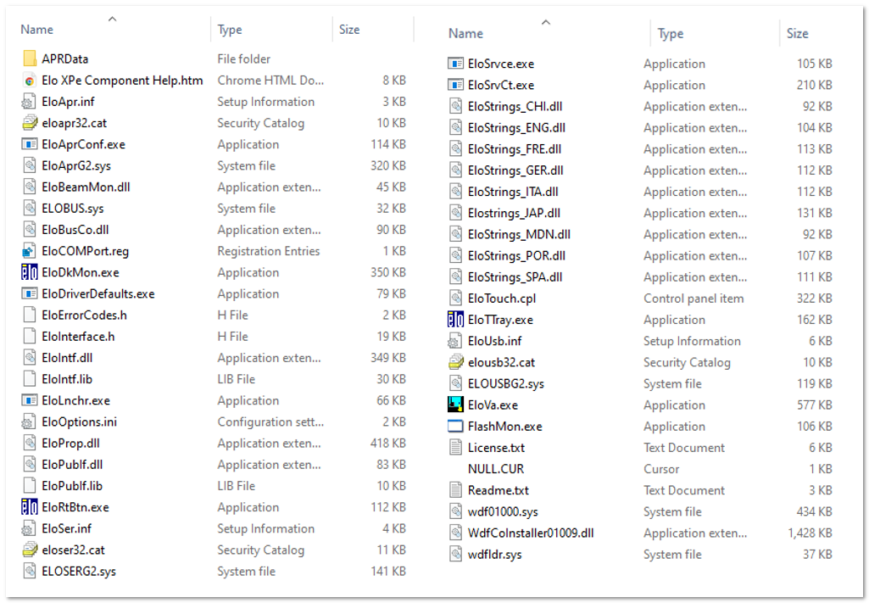Viewport: 869px width, 603px height.
Task: Select Elostrings_JAP.dll file name
Action: [514, 214]
